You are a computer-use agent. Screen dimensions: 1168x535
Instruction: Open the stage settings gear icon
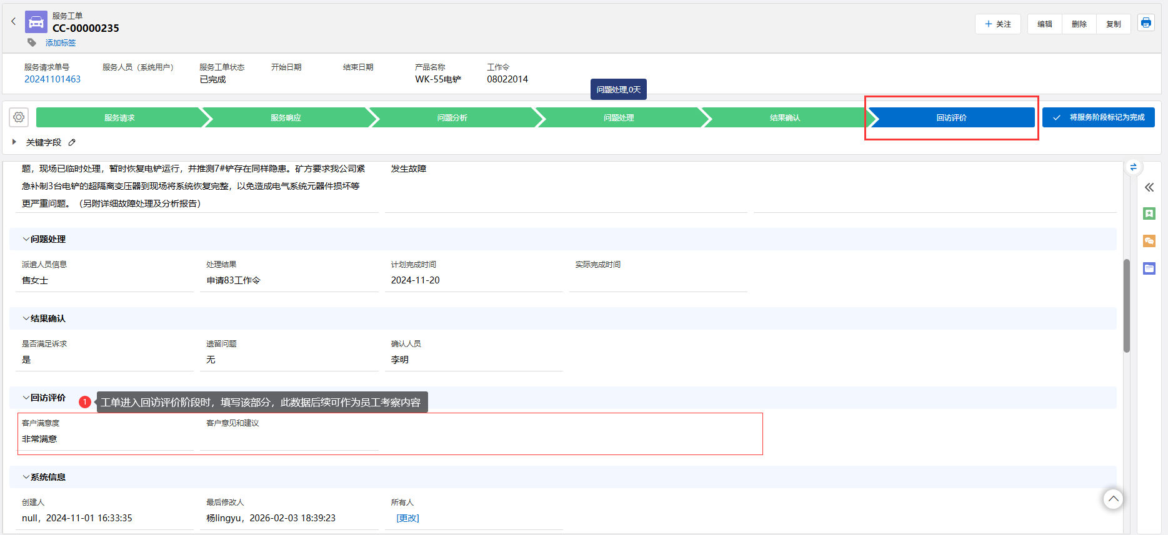[x=19, y=117]
